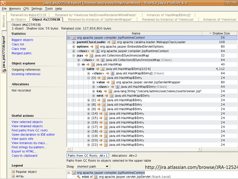Click the YourKit logo icon in title bar
Image resolution: width=238 pixels, height=179 pixels.
coord(3,3)
